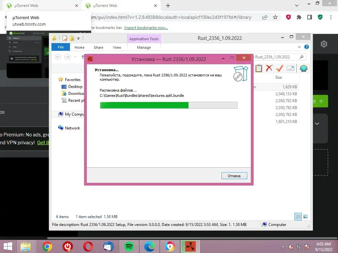The image size is (338, 253).
Task: Select the 1,601,210 KB file row
Action: click(x=276, y=121)
